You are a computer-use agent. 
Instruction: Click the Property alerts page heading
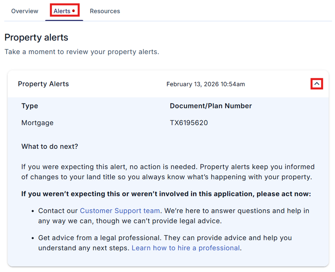[x=36, y=38]
